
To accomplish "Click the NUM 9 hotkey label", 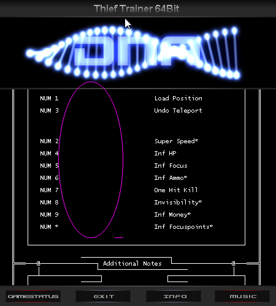I will tap(49, 215).
